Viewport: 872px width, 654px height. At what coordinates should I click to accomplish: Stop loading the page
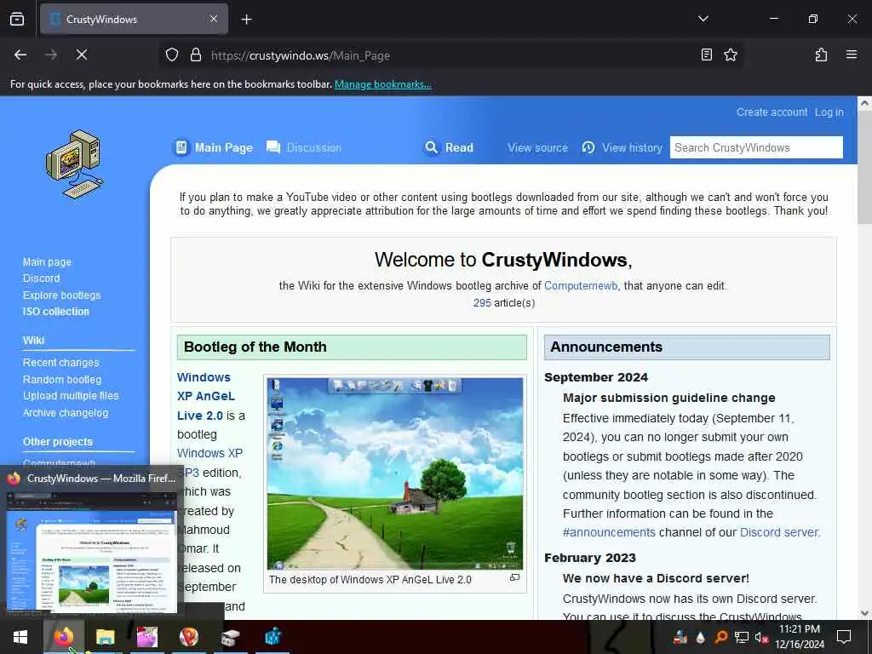point(81,54)
